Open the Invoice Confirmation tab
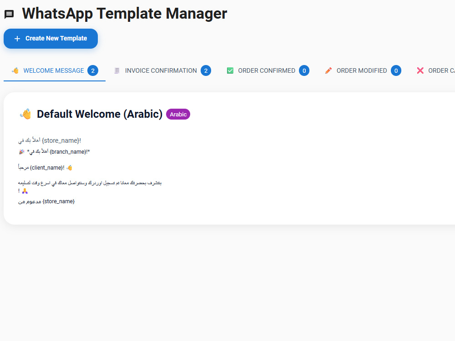This screenshot has height=341, width=455. coord(162,70)
